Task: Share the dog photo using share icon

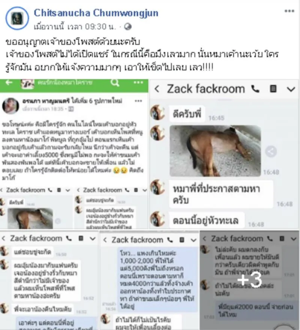Action: 271,151
